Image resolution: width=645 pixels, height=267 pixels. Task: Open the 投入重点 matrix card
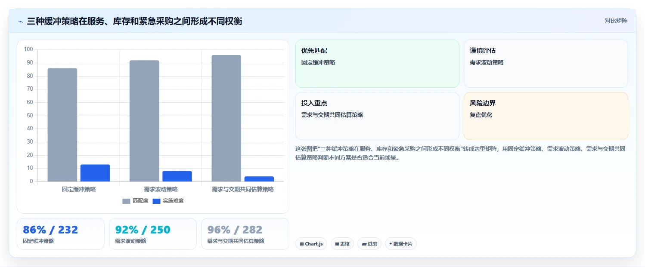click(377, 116)
